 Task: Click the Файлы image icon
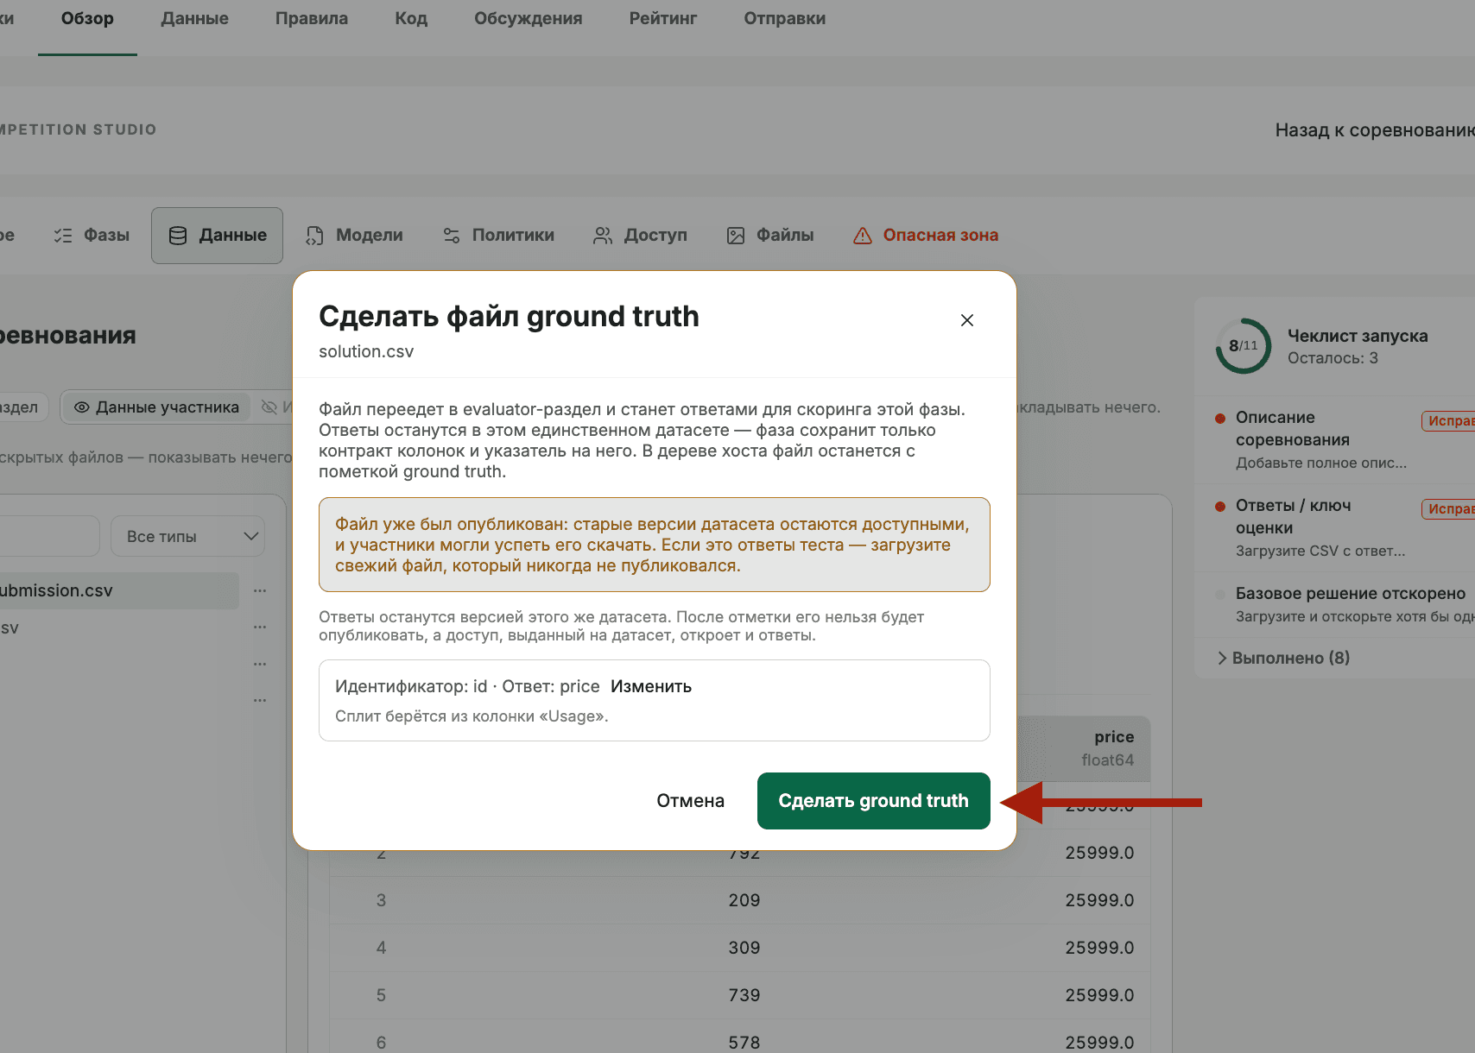click(x=736, y=236)
